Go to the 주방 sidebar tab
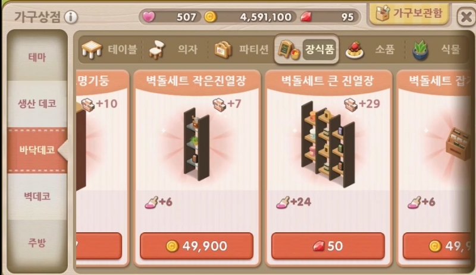 (x=37, y=242)
